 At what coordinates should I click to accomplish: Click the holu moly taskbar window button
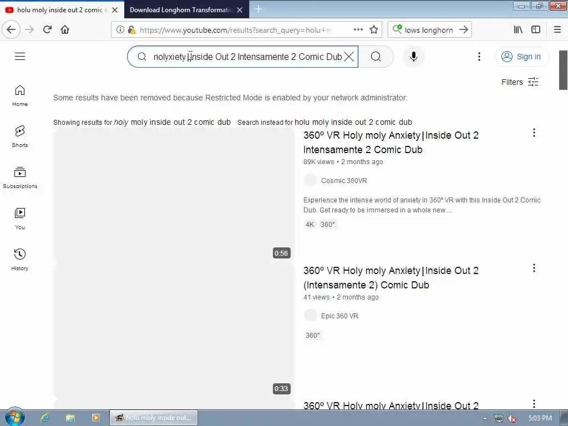coord(154,418)
